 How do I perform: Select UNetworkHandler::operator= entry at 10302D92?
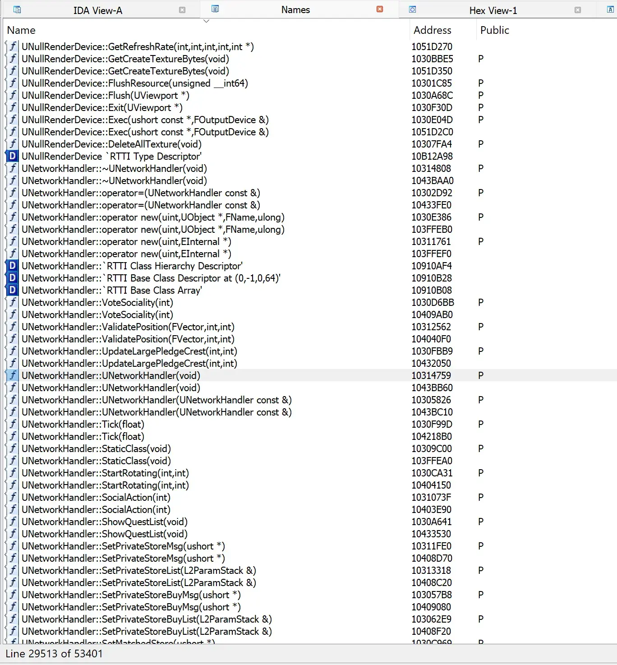click(x=141, y=193)
